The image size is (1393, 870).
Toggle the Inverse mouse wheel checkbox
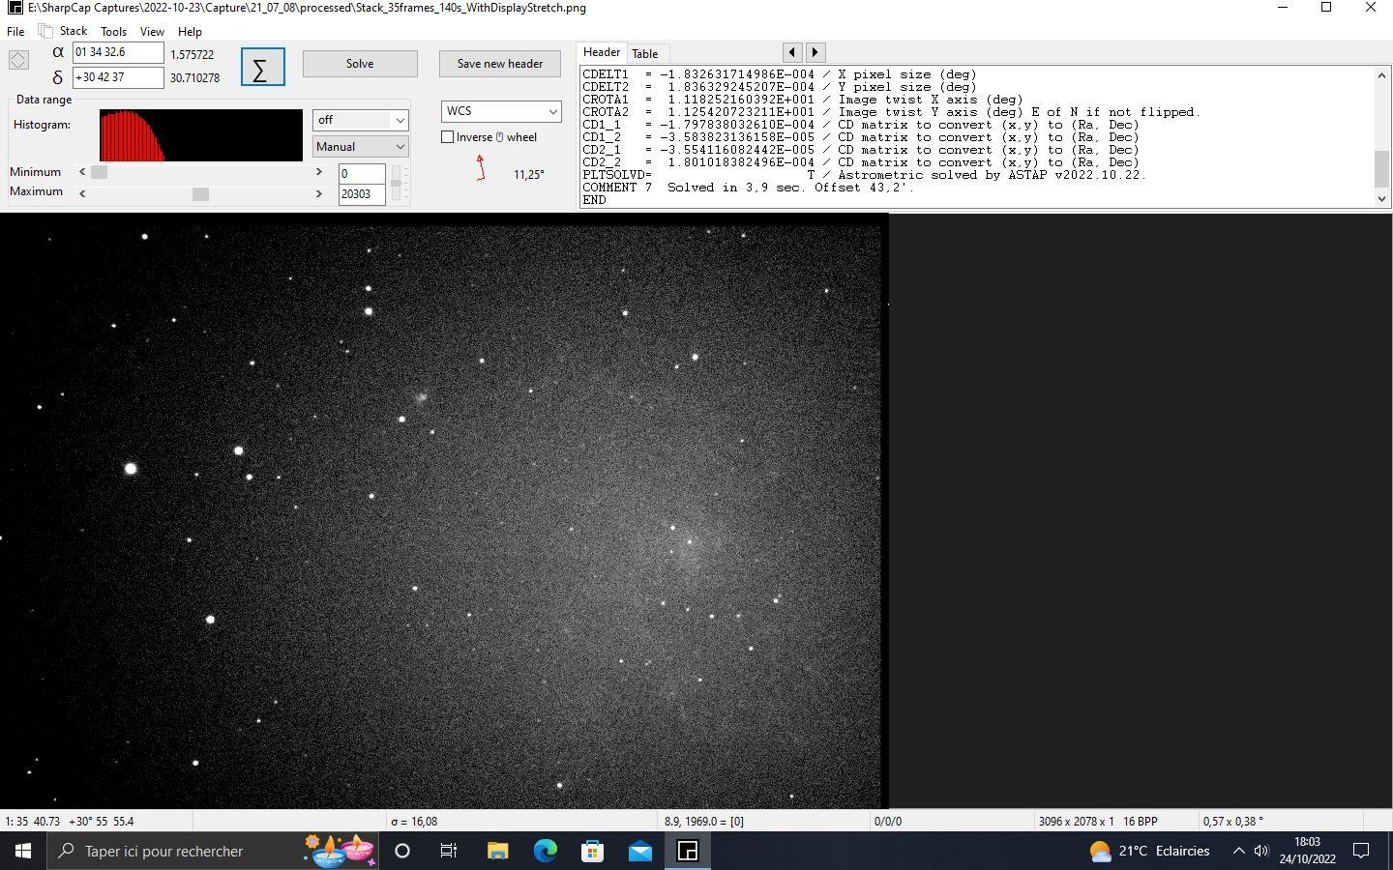[x=448, y=137]
